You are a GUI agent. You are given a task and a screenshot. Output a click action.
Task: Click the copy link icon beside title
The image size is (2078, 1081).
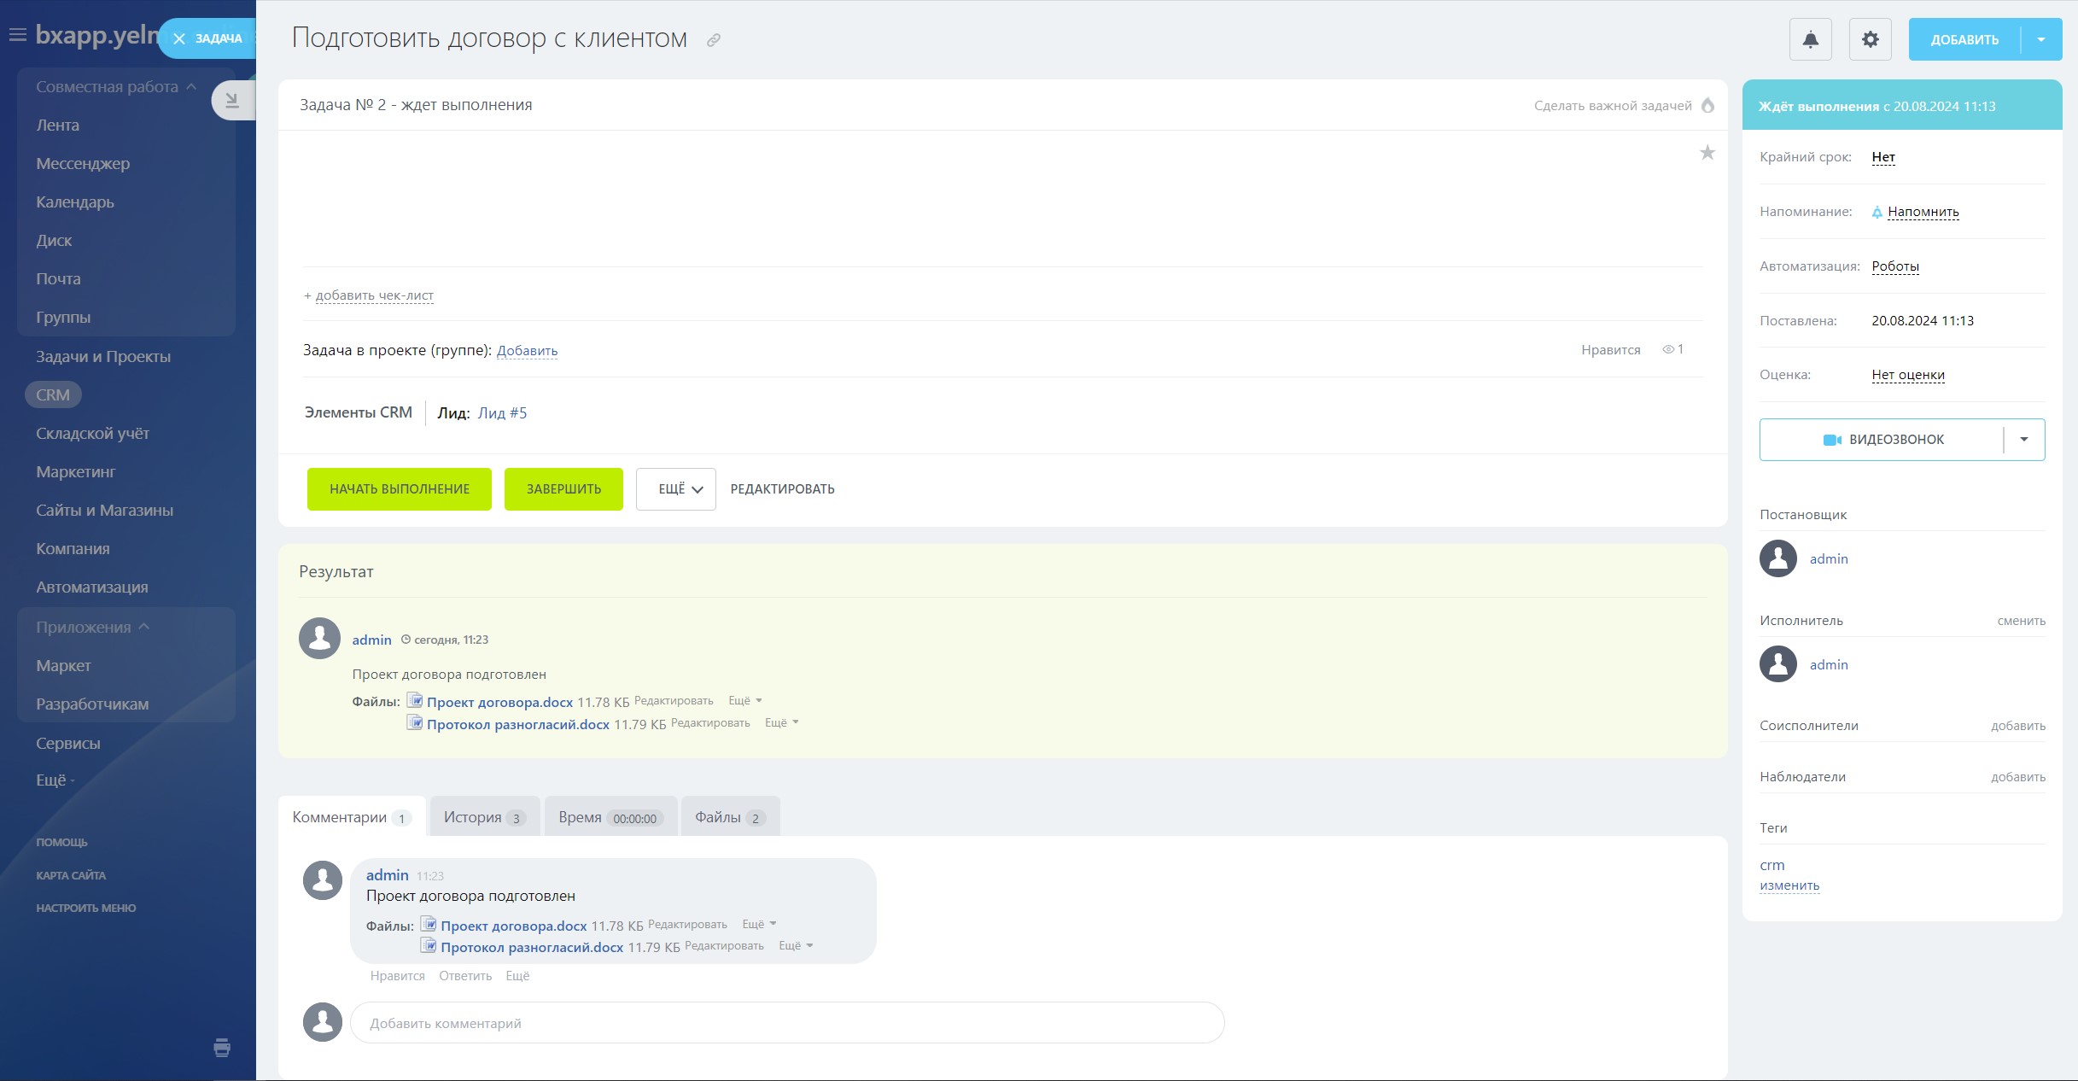tap(714, 40)
